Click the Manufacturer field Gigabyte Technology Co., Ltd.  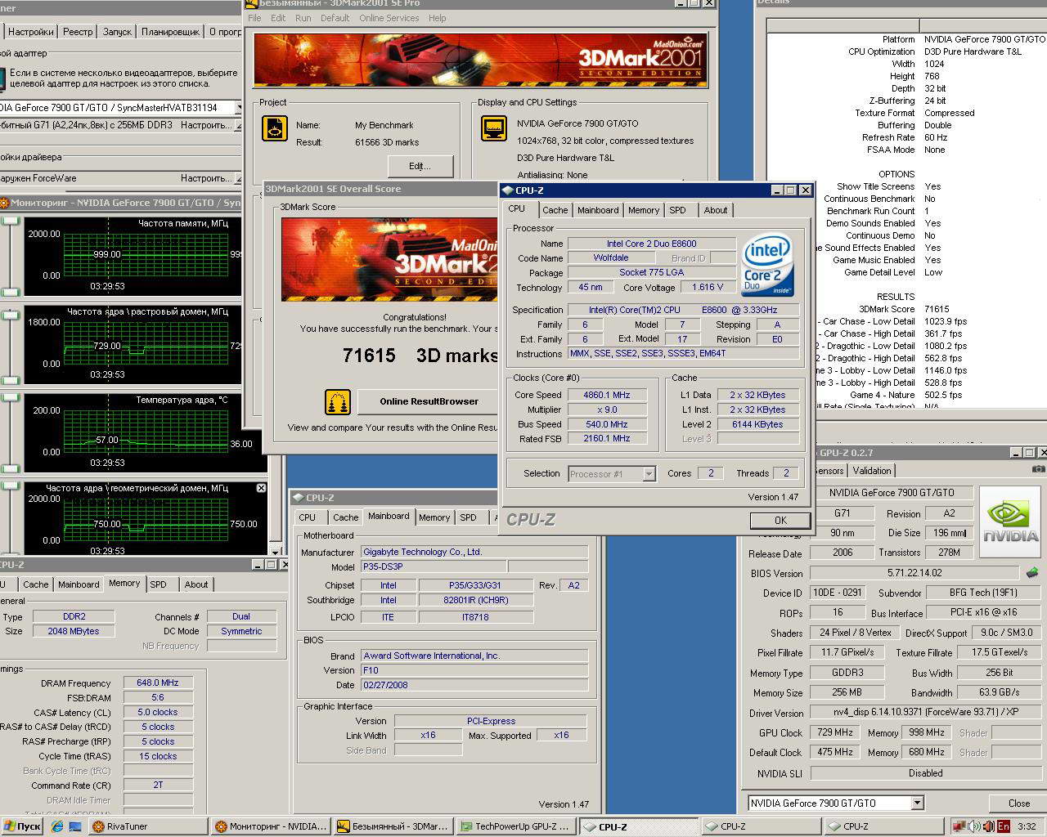click(x=474, y=552)
